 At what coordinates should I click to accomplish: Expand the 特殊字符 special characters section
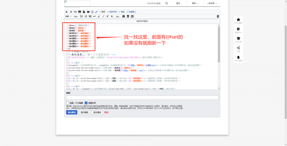pos(112,12)
